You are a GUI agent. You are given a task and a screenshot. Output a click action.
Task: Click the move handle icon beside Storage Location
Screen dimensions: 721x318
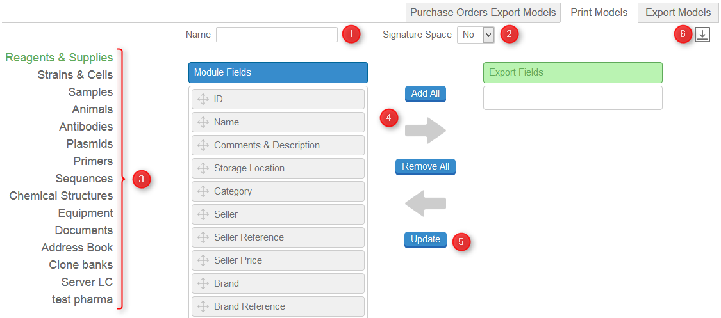point(203,168)
